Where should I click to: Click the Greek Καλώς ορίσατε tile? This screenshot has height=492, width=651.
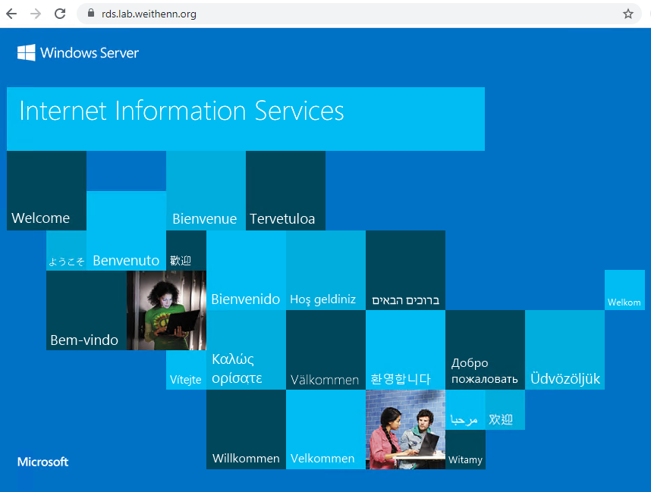[246, 349]
